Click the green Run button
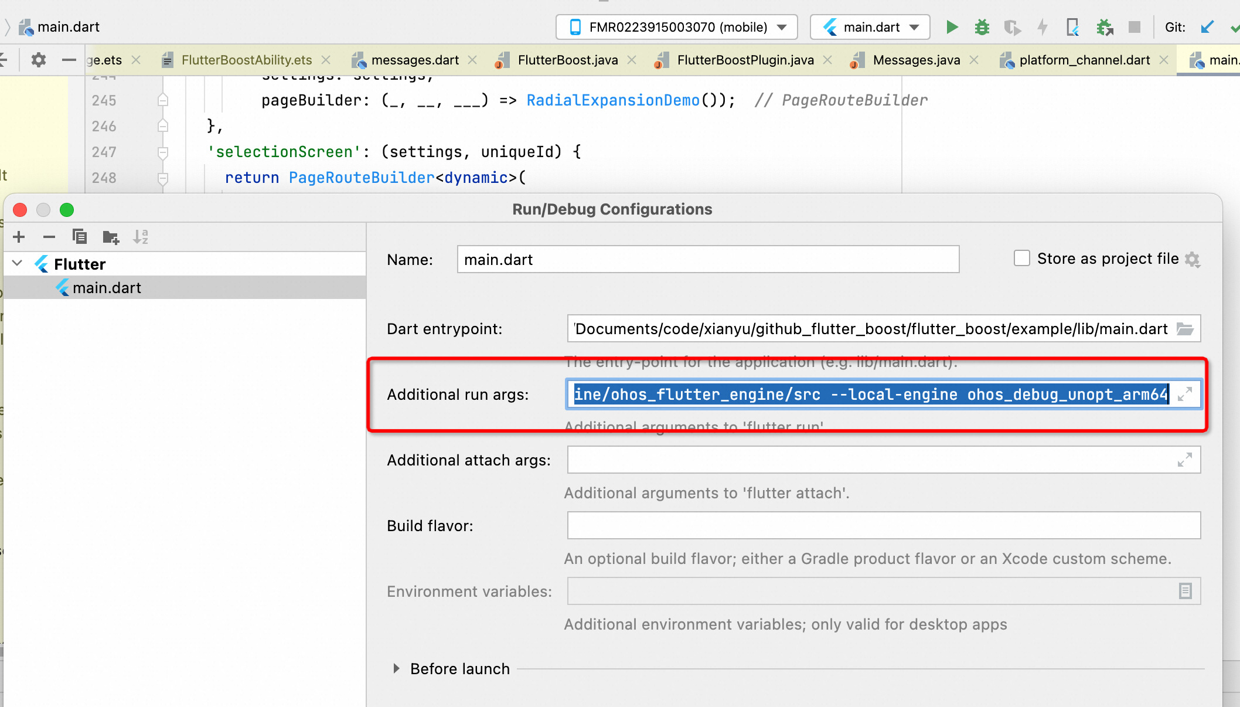 [x=952, y=27]
